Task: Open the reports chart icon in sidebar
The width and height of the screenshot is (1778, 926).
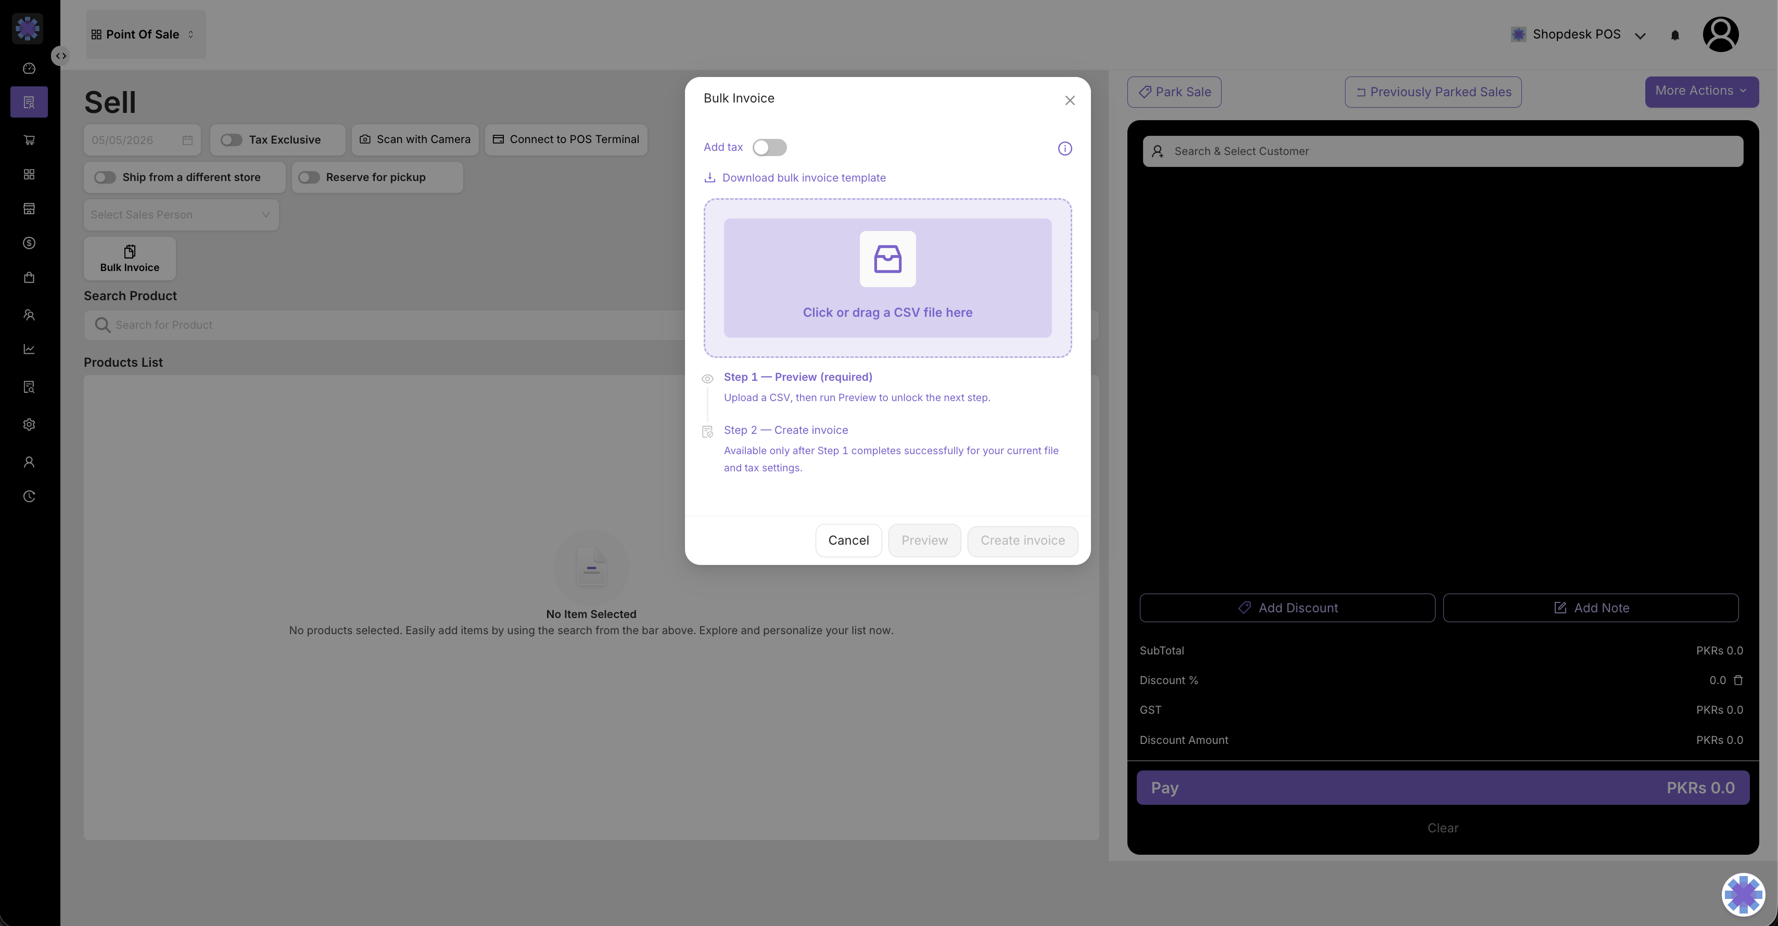Action: [29, 349]
